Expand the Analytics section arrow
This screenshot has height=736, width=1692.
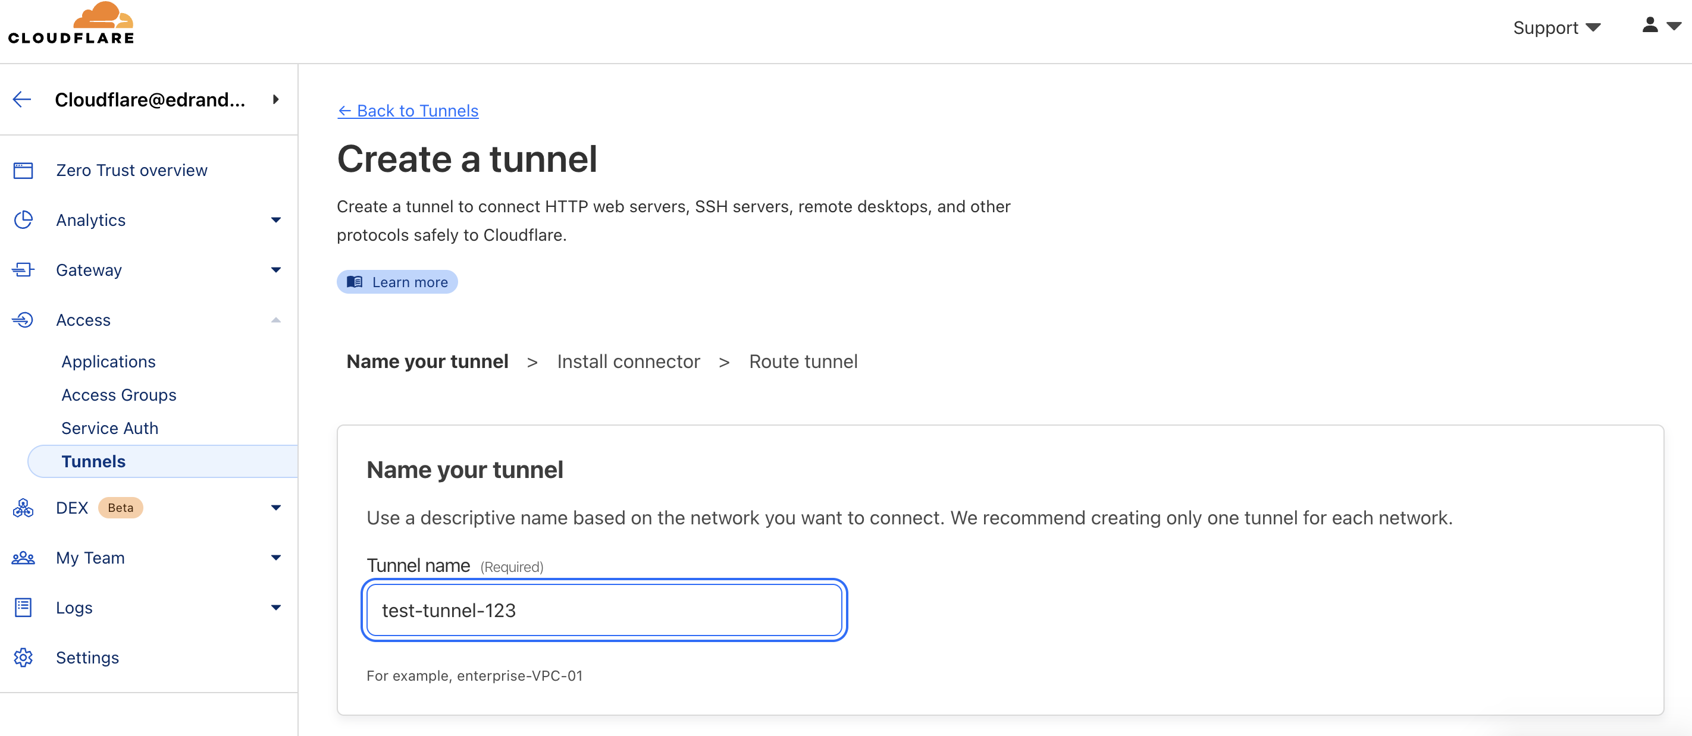click(276, 220)
